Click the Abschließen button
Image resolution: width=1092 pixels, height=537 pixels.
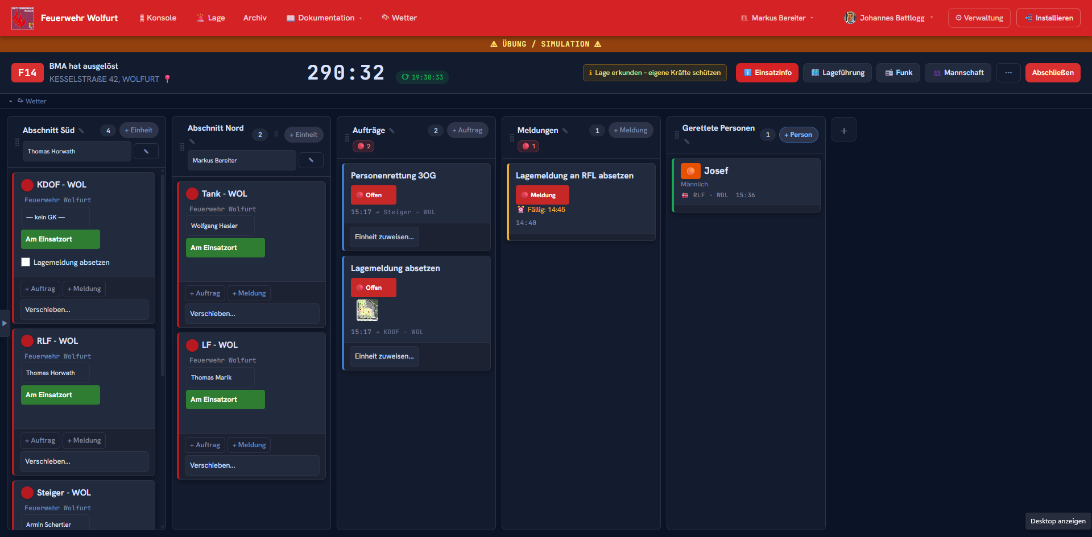click(1053, 73)
